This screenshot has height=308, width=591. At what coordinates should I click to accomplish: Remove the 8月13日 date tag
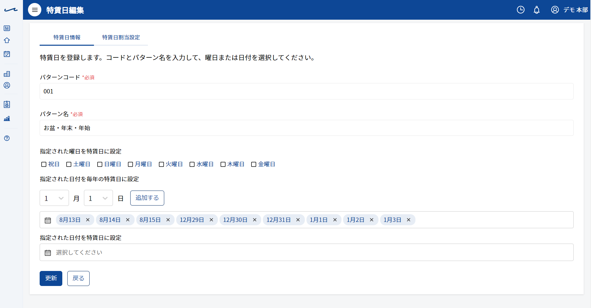[88, 220]
